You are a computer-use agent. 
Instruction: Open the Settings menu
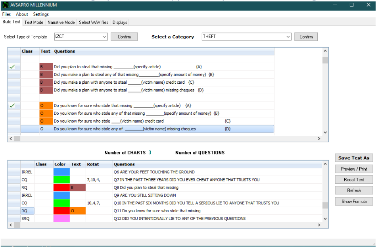pos(41,14)
